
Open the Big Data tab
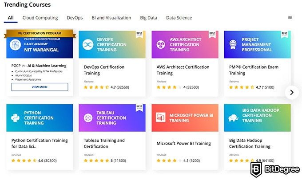pos(148,18)
